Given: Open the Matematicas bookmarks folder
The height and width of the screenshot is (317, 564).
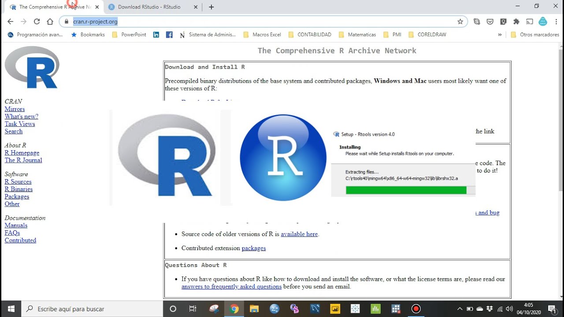Looking at the screenshot, I should (357, 34).
